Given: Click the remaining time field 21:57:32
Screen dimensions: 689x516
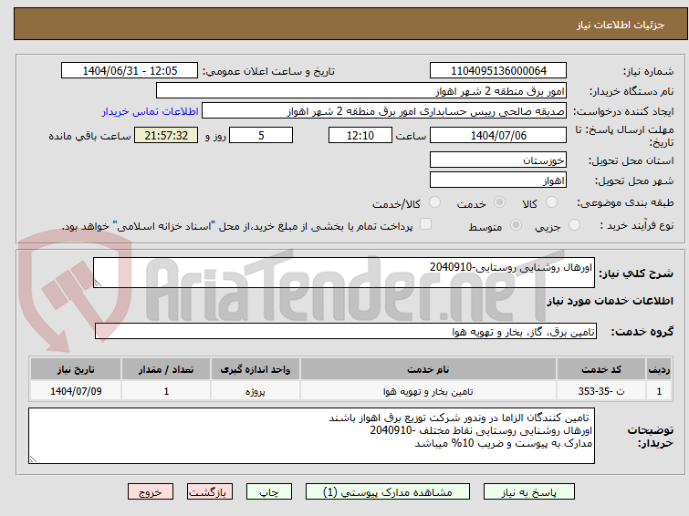Looking at the screenshot, I should [x=166, y=135].
